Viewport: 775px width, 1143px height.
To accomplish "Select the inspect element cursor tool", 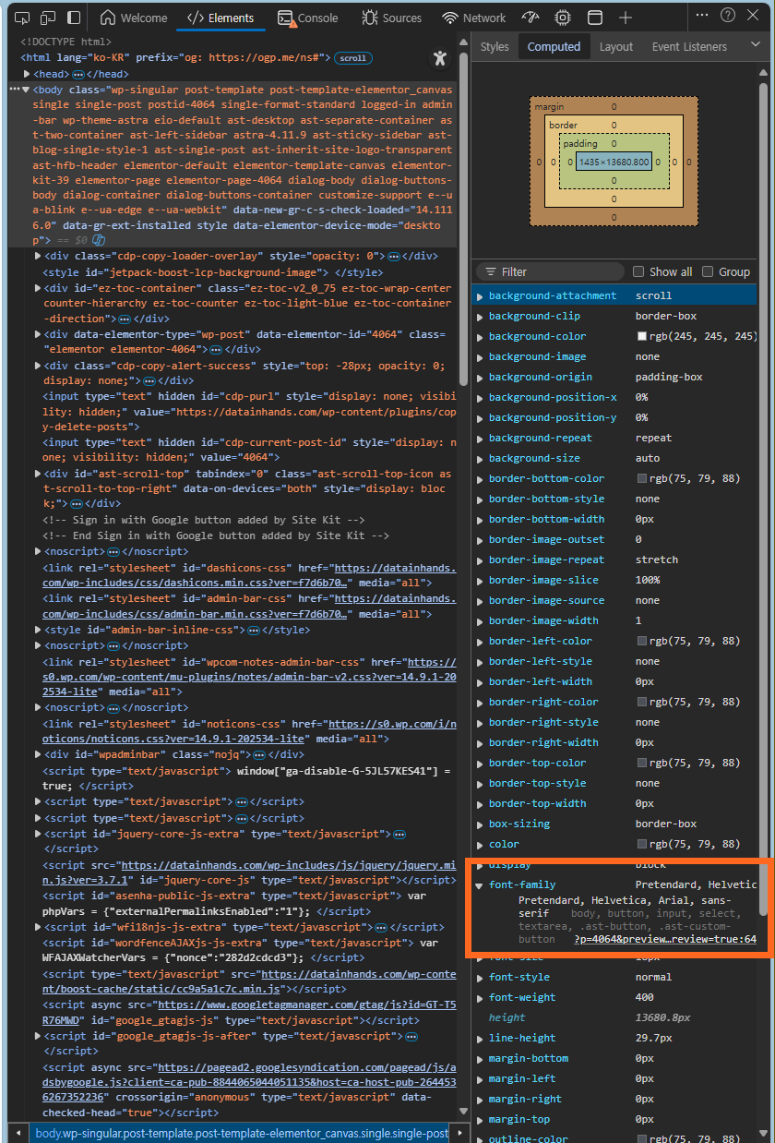I will coord(22,17).
